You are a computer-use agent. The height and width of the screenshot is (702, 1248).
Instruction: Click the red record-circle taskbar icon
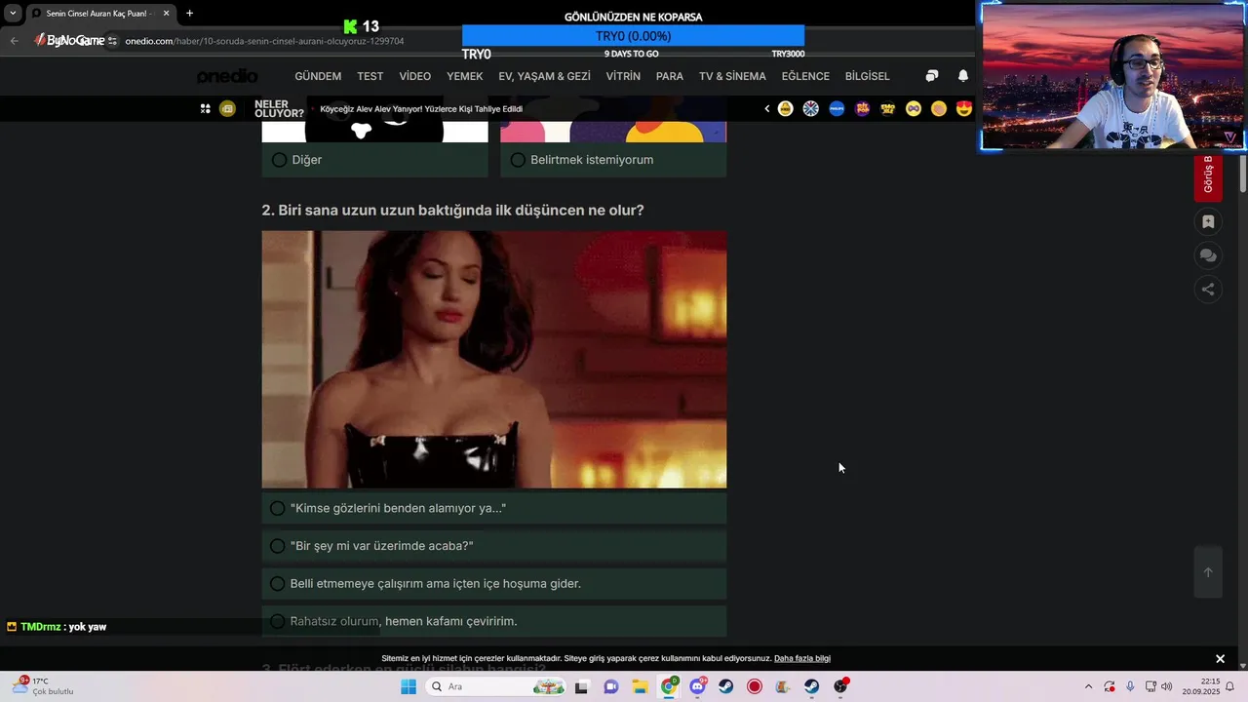pyautogui.click(x=754, y=686)
